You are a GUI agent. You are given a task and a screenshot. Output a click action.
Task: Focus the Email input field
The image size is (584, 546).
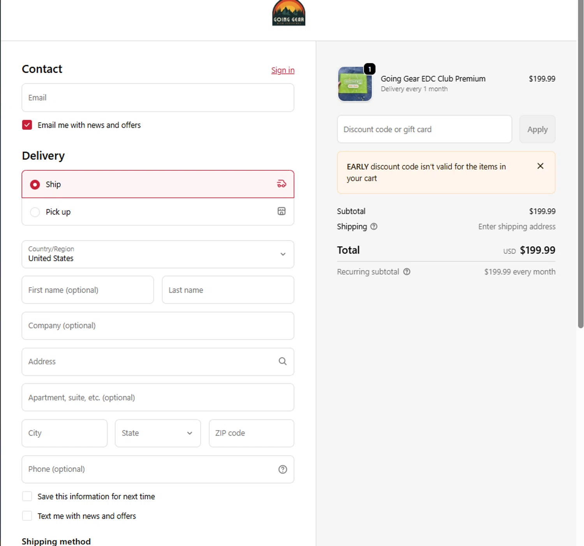(x=158, y=97)
